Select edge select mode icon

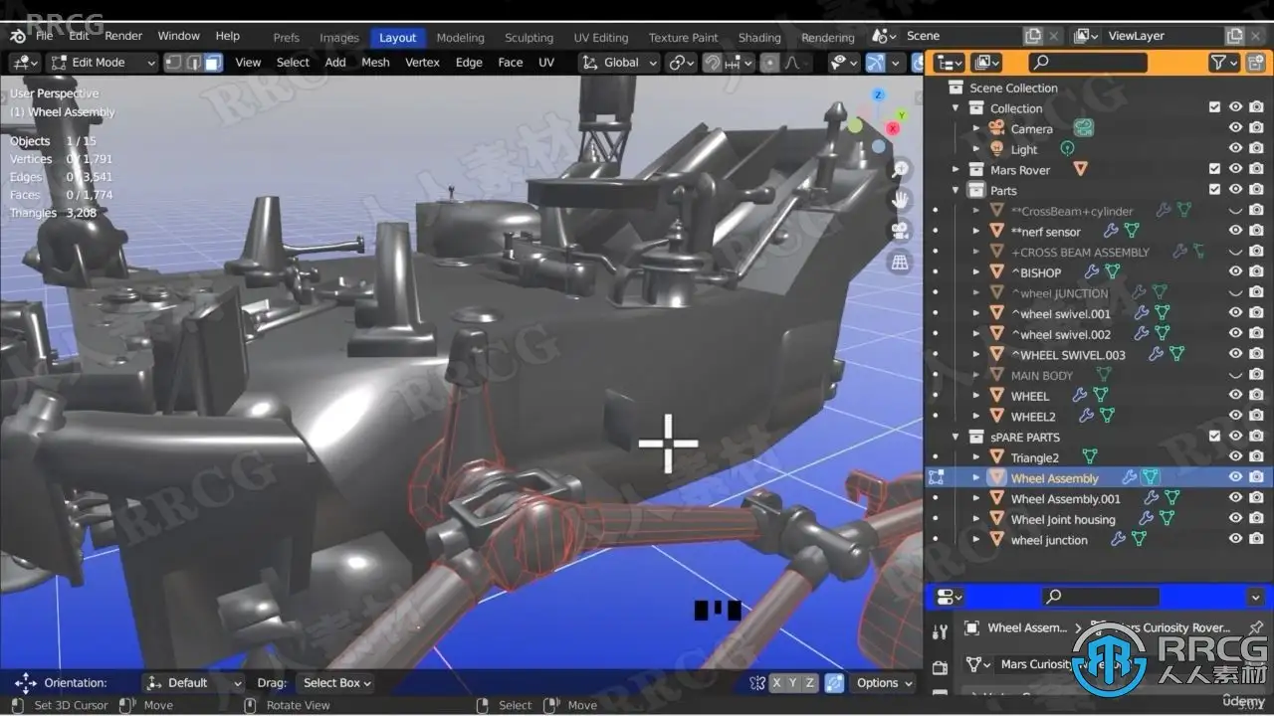click(193, 63)
